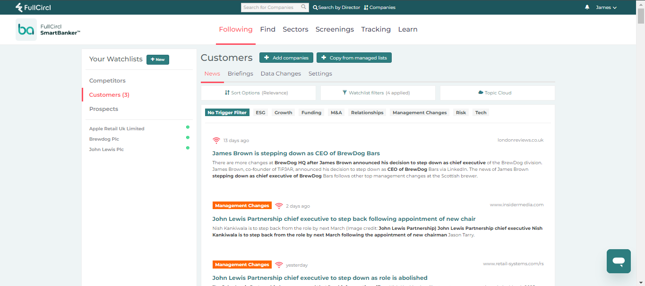This screenshot has height=286, width=645.
Task: Click the green status dot beside Brewdog Plc
Action: [x=188, y=137]
